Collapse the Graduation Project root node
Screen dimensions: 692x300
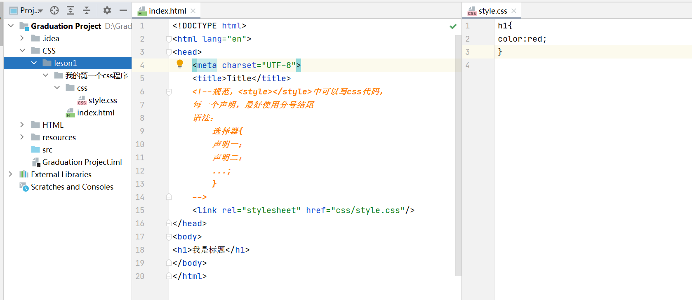tap(11, 26)
